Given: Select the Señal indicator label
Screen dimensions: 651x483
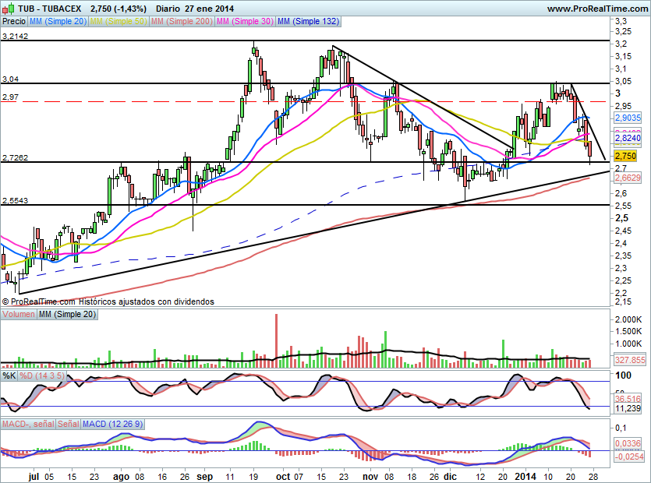Looking at the screenshot, I should click(69, 423).
